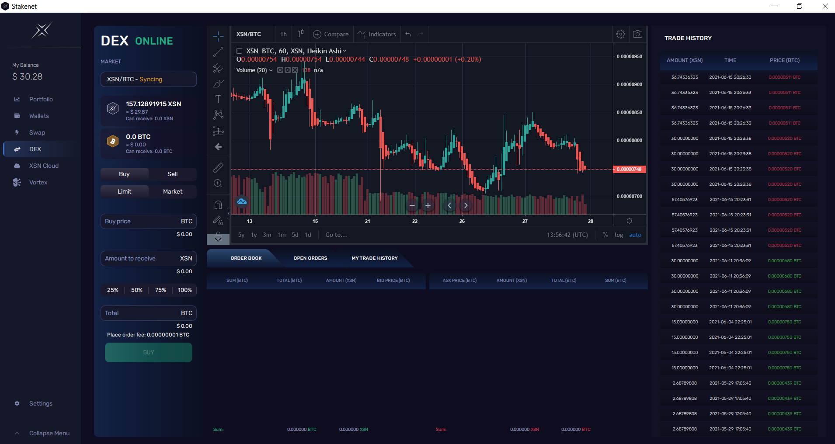Toggle stay in drawing mode

coord(218,220)
